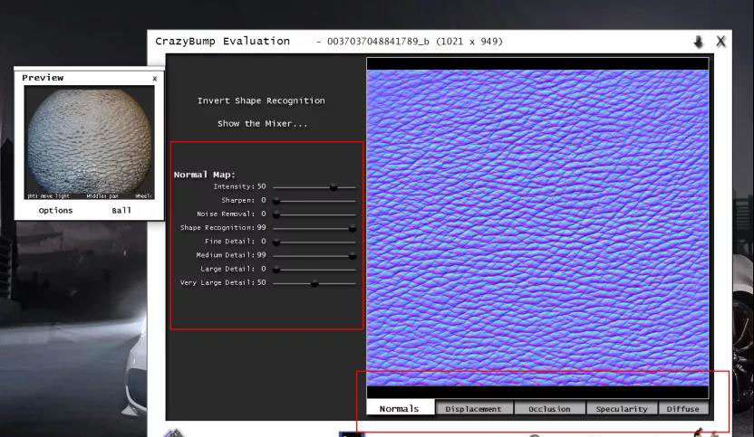
Task: Click the Sharpen slider handle
Action: pyautogui.click(x=276, y=200)
